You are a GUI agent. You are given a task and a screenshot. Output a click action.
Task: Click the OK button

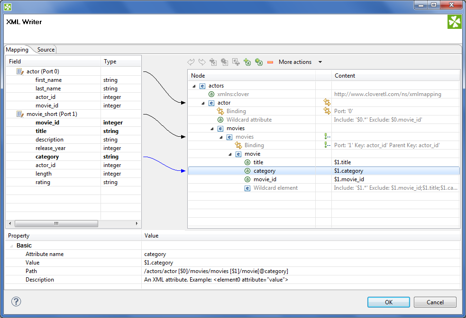[x=388, y=302]
